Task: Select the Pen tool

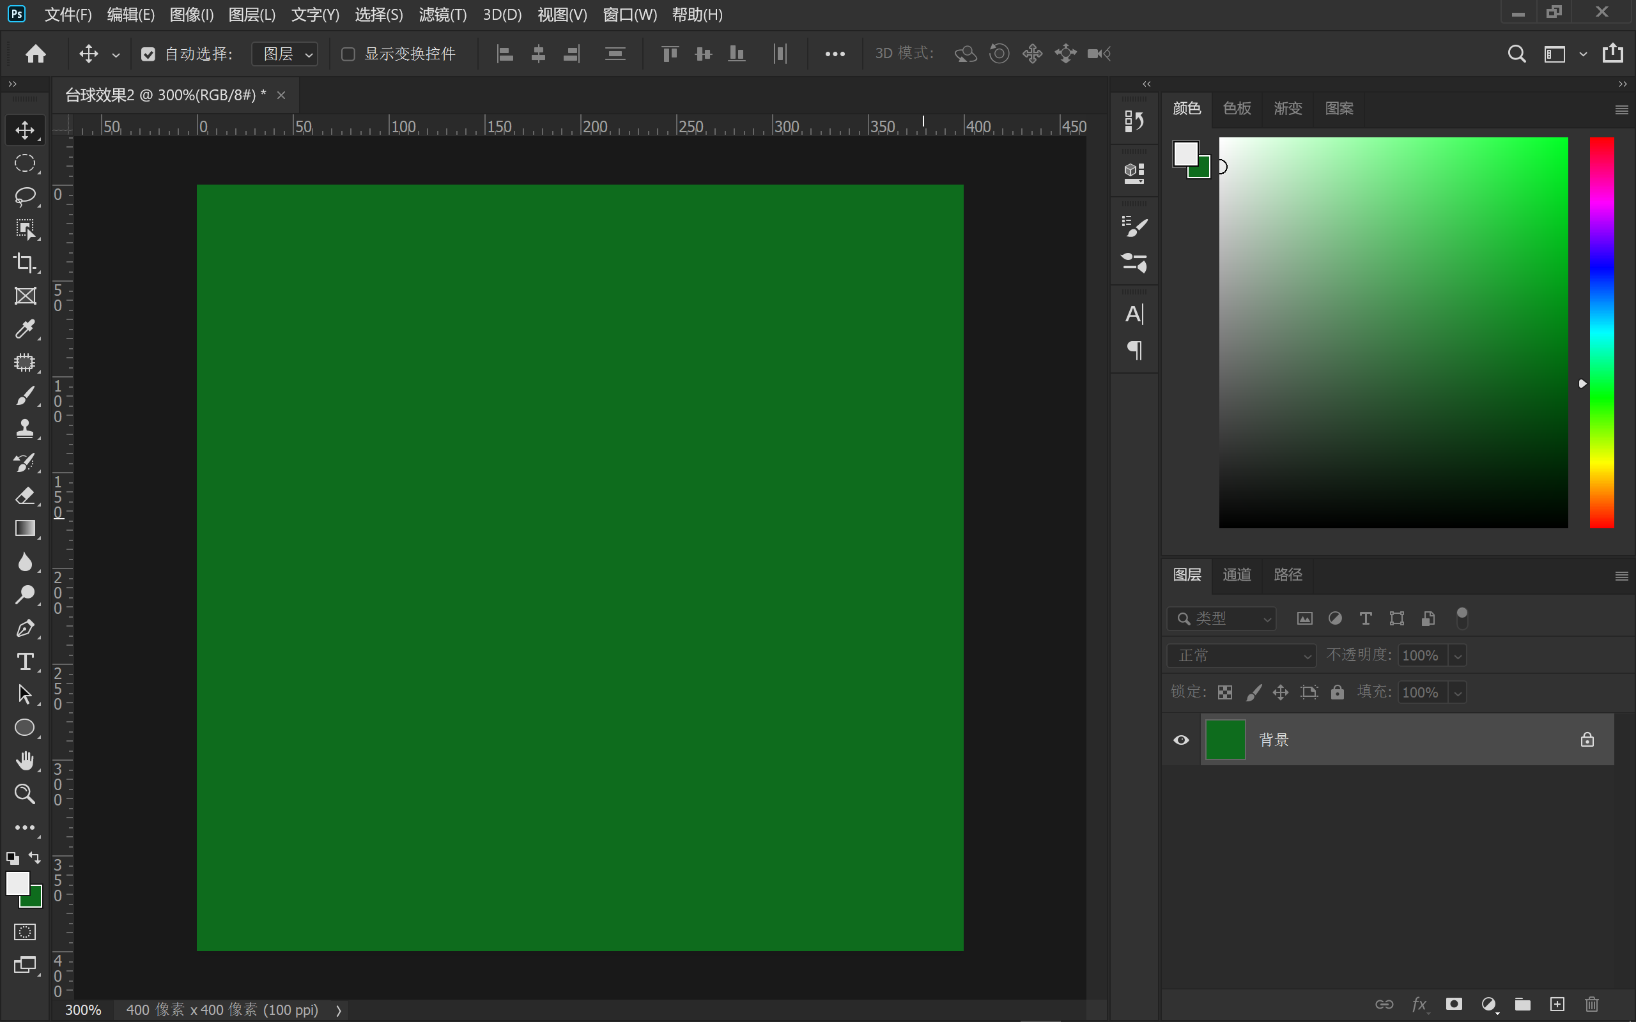Action: tap(25, 628)
